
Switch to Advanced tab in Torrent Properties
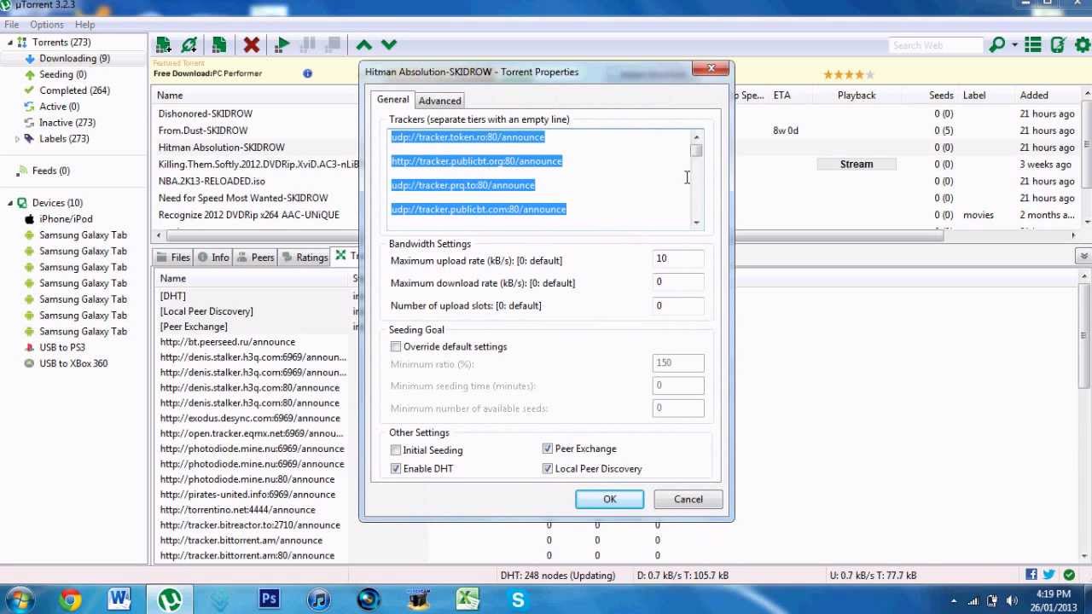[439, 101]
